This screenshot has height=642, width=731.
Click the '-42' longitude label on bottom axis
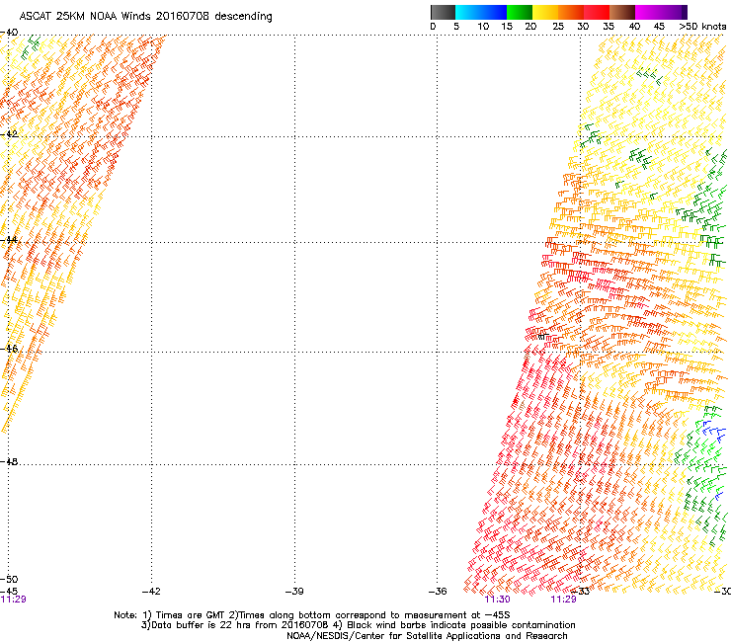click(x=151, y=592)
